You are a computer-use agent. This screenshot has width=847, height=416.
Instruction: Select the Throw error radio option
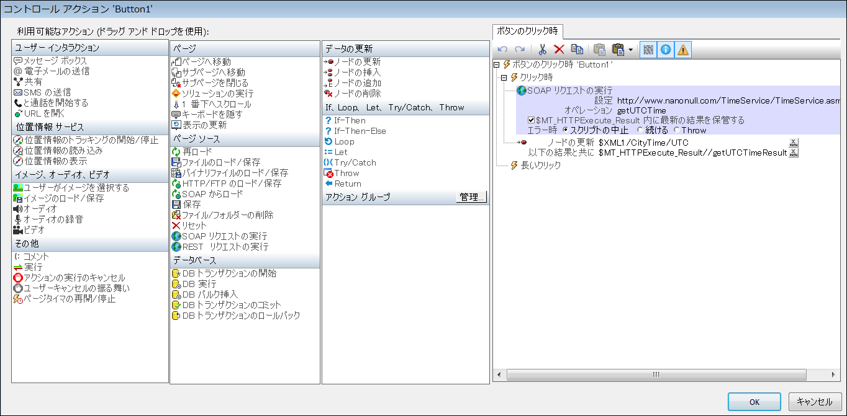click(x=677, y=130)
